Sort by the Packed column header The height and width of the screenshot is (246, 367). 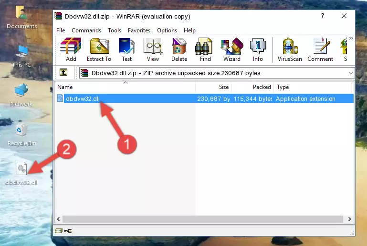252,87
